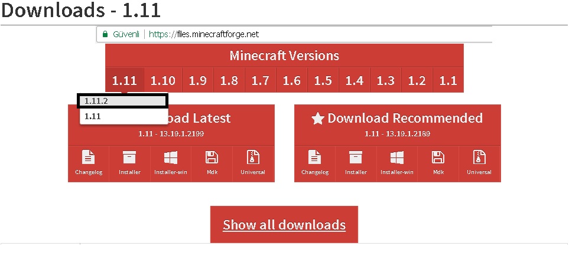
Task: Click the Download Recommended heading
Action: 398,119
